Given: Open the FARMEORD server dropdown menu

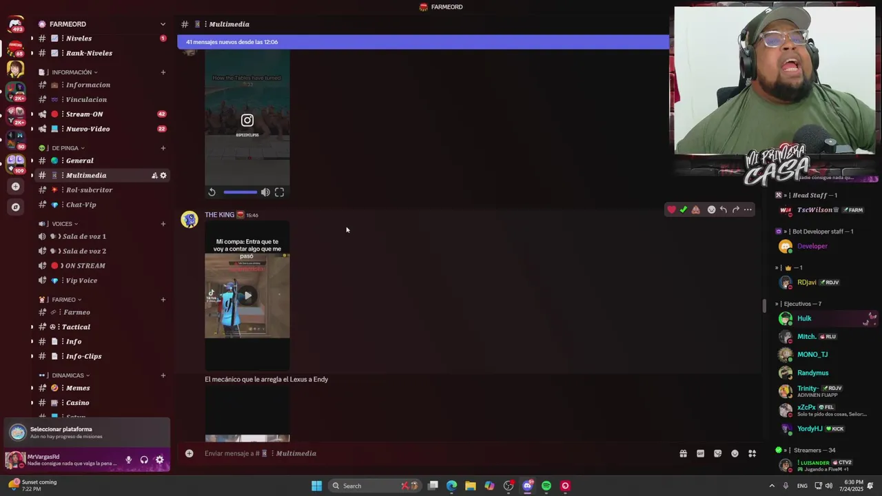Looking at the screenshot, I should (x=163, y=24).
